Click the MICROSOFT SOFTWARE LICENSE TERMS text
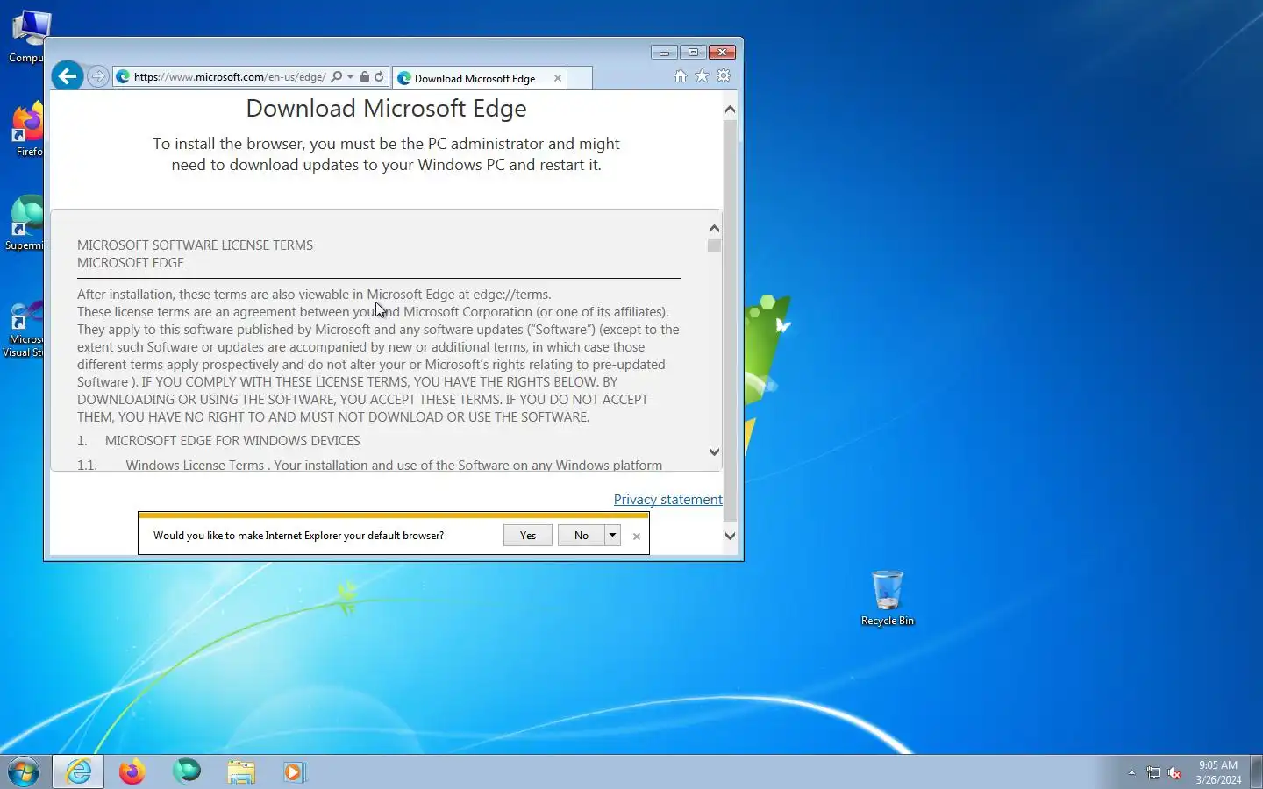This screenshot has height=789, width=1263. tap(195, 245)
